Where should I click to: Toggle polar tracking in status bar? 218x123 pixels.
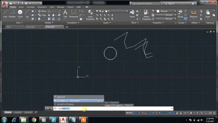point(150,113)
